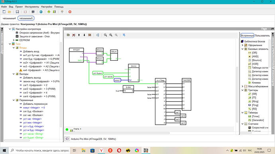The width and height of the screenshot is (275, 154).
Task: Collapse the Входы tree node
Action: click(x=14, y=48)
